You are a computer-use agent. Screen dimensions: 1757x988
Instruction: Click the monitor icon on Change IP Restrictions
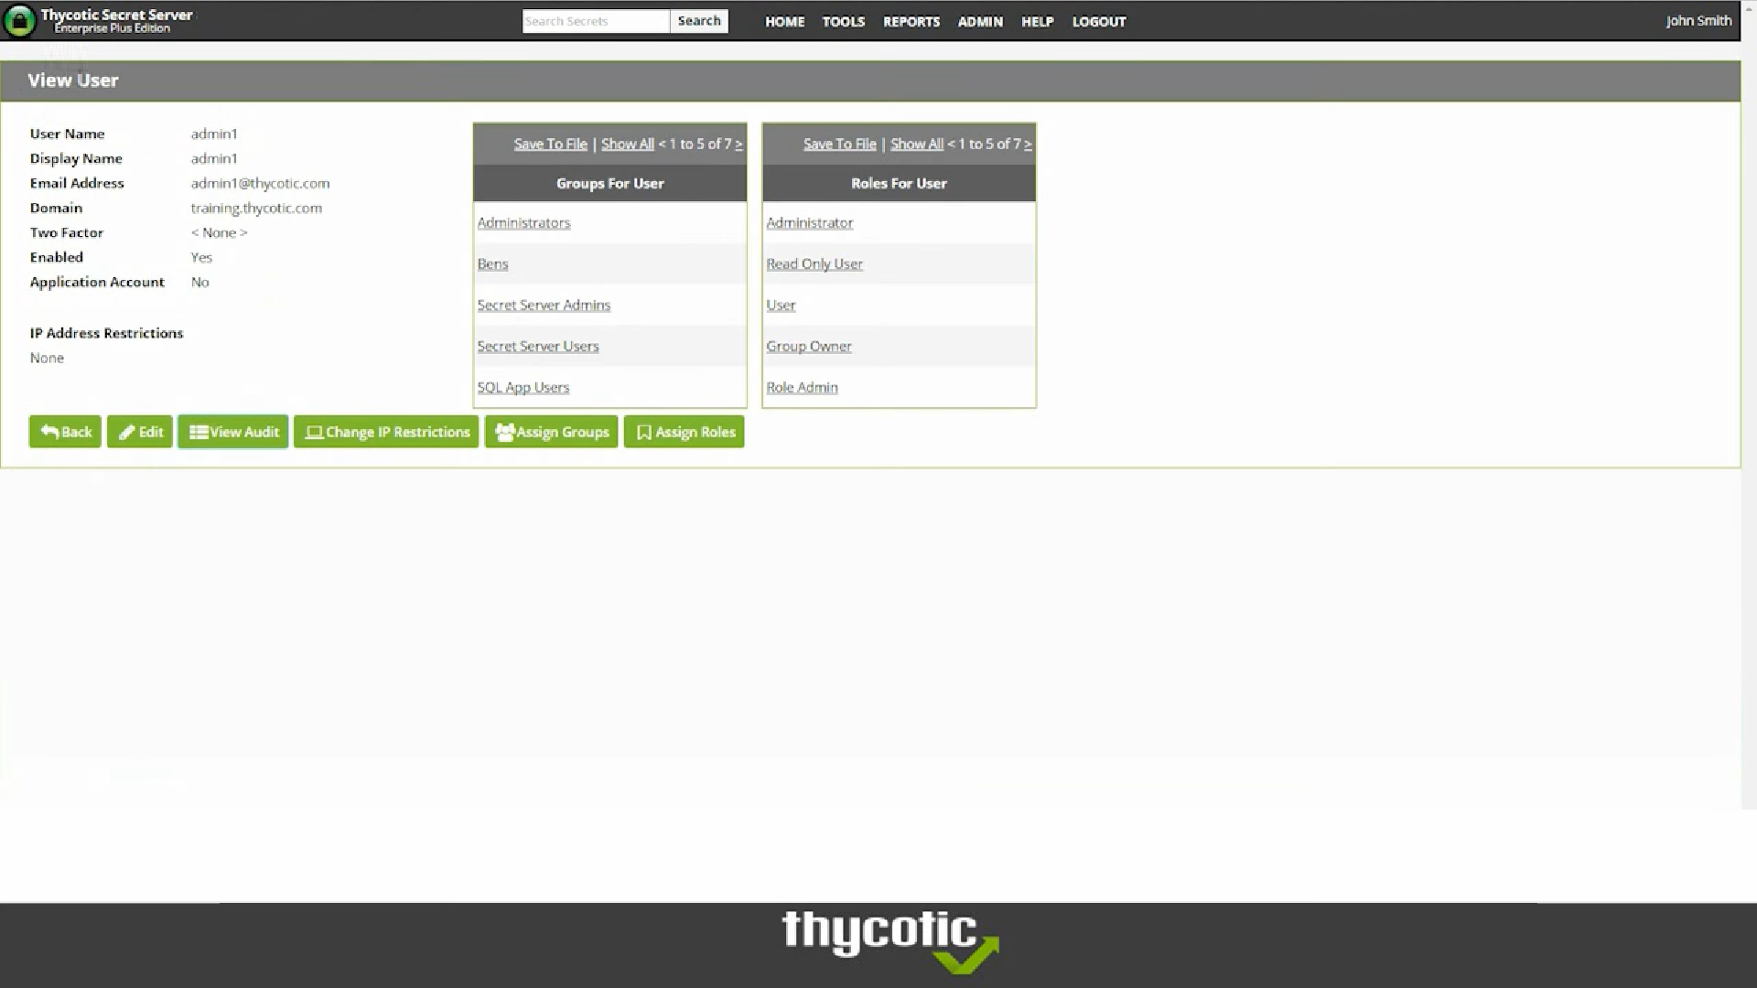click(315, 431)
